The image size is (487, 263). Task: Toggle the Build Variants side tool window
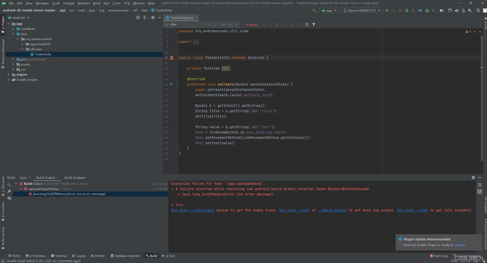click(3, 238)
